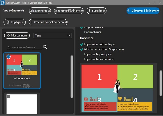163x116 pixels.
Task: Sort events with Trier par nom
Action: tap(17, 36)
